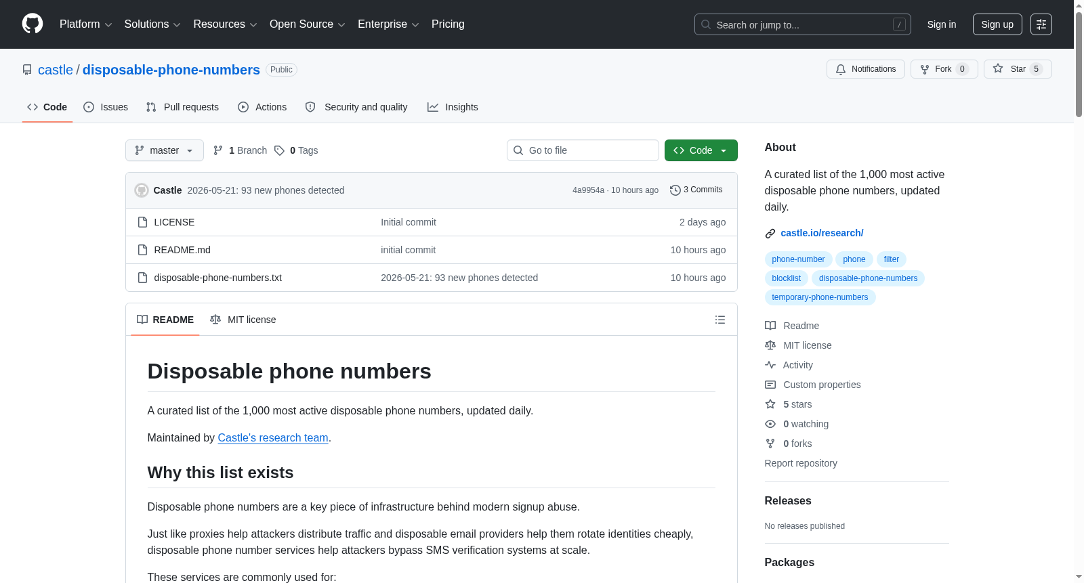Open the Releases heading link
Screen dimensions: 1084x583
[x=788, y=501]
